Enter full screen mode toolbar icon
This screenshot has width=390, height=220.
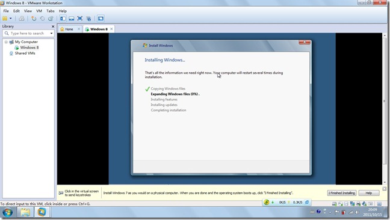coord(80,19)
